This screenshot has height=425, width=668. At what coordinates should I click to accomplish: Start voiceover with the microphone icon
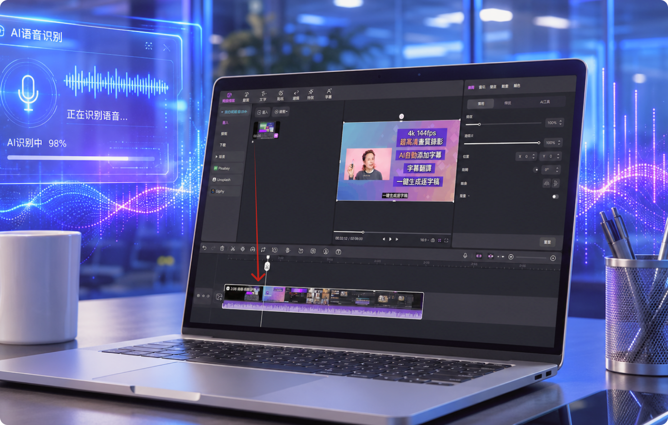coord(465,256)
